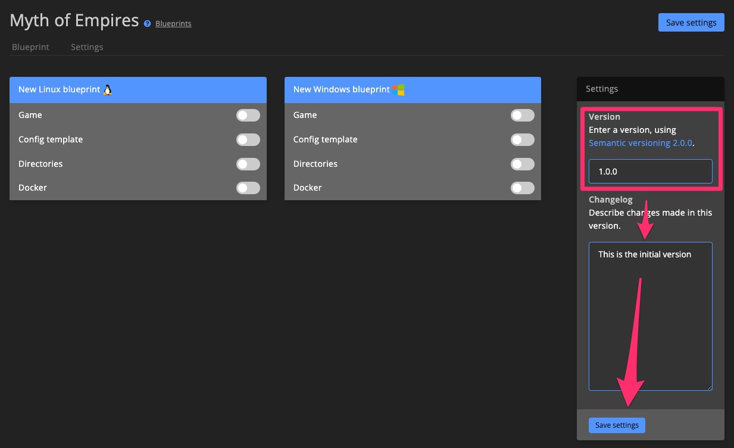Toggle Game in the Windows blueprint
The image size is (734, 448).
pos(523,115)
